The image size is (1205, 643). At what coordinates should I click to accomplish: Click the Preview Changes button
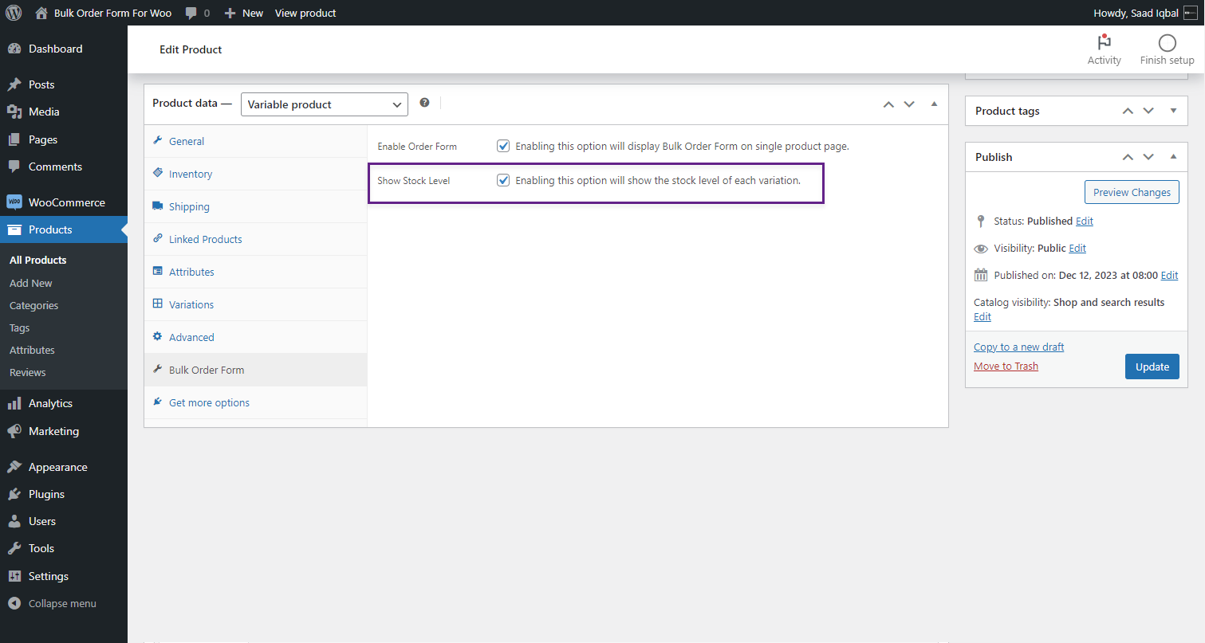pos(1132,192)
